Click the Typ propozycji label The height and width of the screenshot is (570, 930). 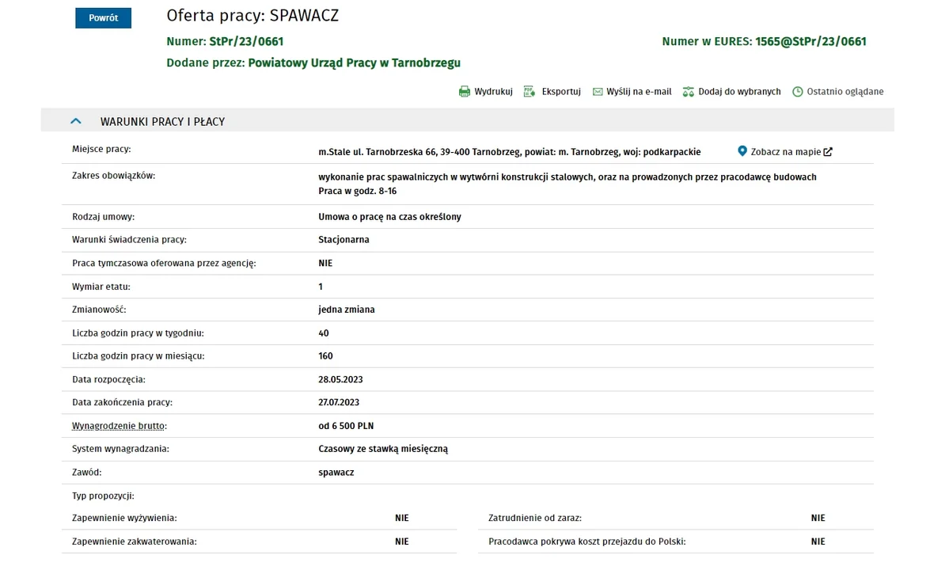(103, 496)
